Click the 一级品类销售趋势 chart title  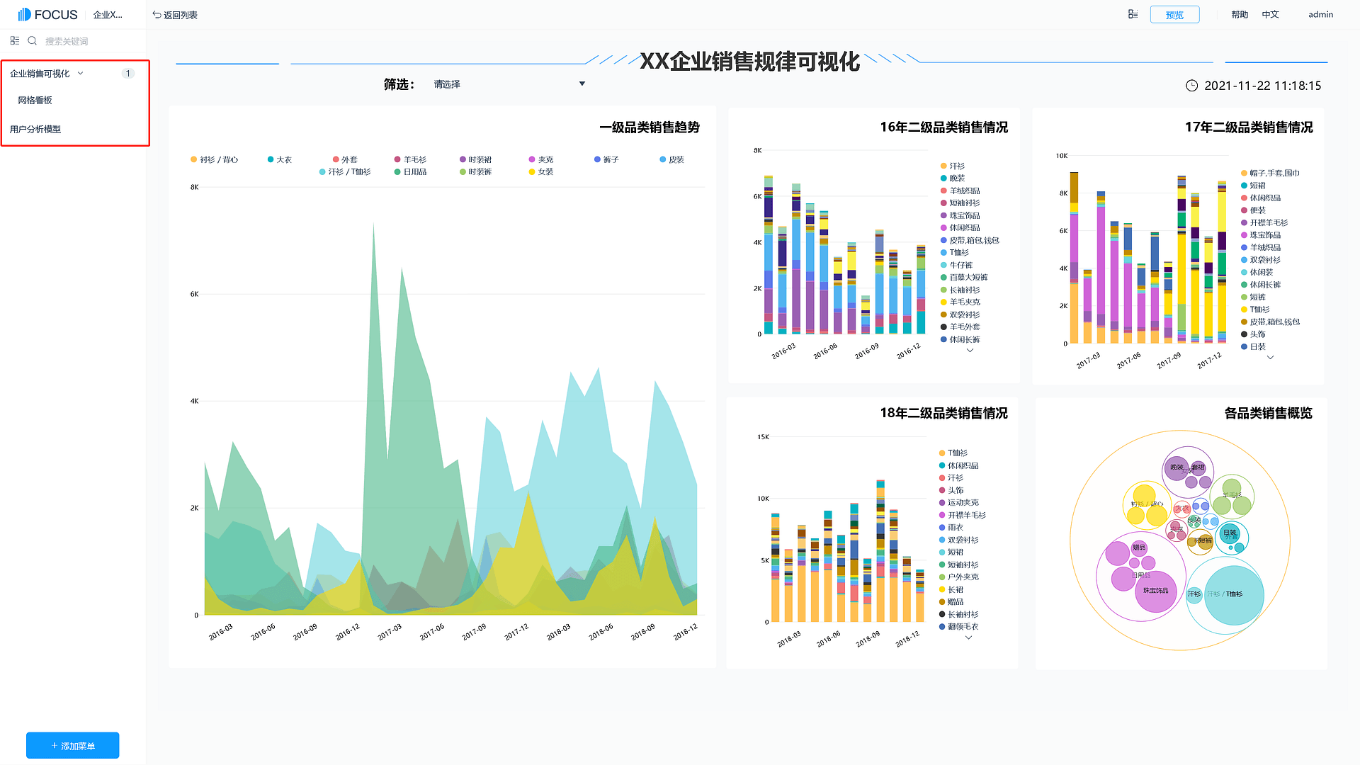650,127
